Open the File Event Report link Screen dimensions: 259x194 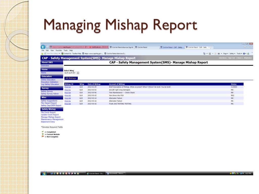click(x=48, y=112)
